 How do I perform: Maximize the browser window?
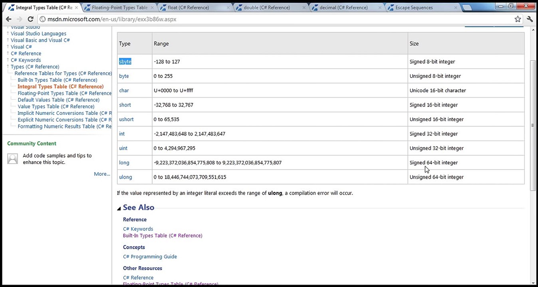[x=511, y=6]
